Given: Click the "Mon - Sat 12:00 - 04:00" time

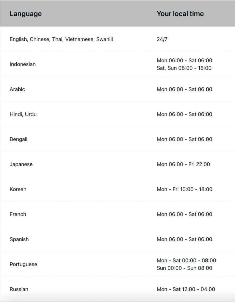Looking at the screenshot, I should pyautogui.click(x=186, y=289).
